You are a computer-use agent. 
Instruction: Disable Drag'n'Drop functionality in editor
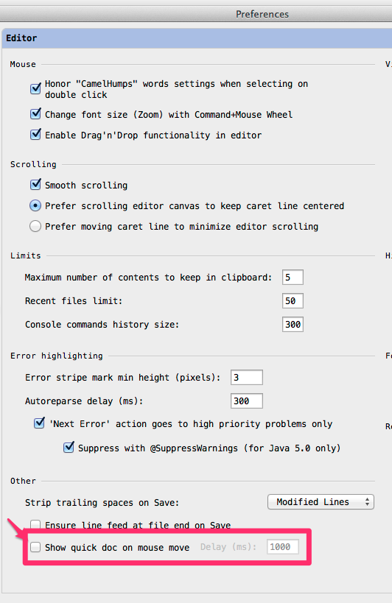pyautogui.click(x=35, y=135)
